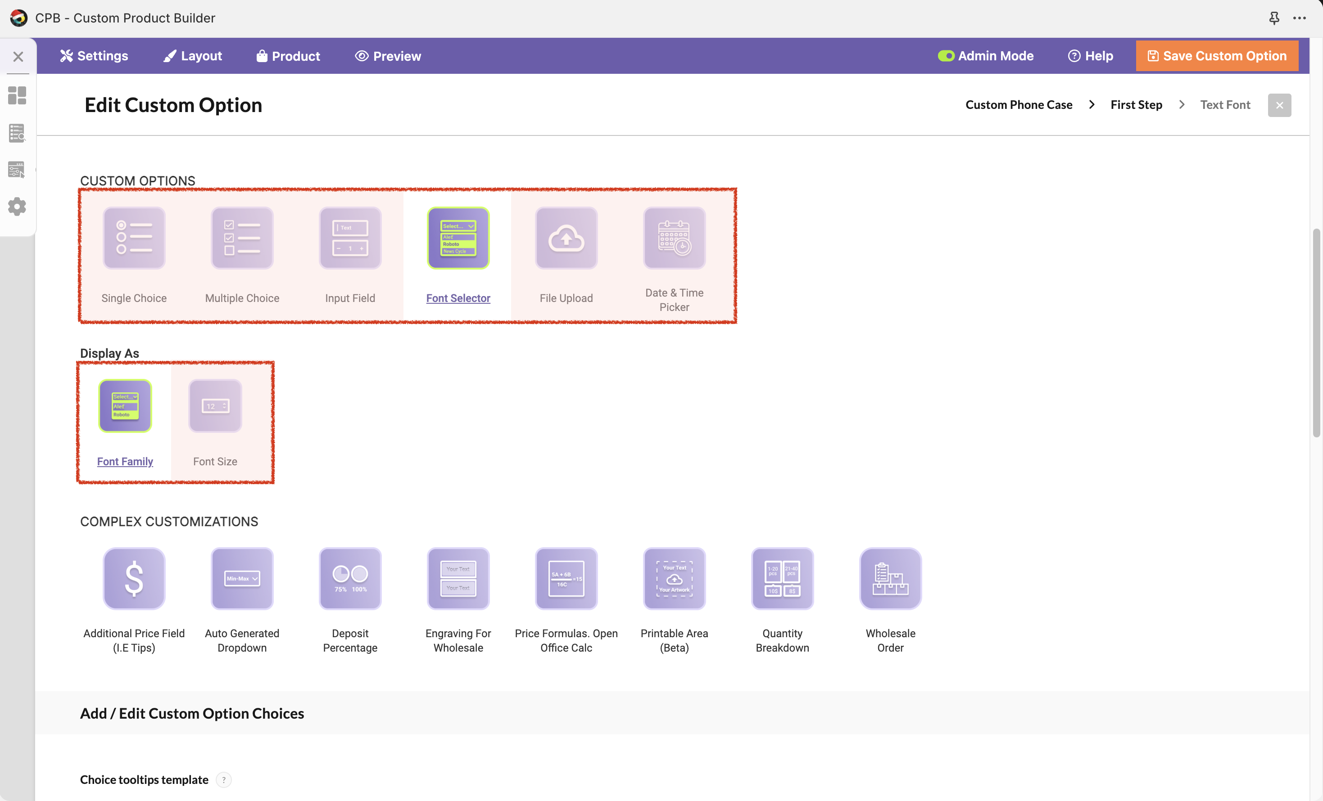This screenshot has height=801, width=1323.
Task: Choose the Date & Time Picker icon
Action: click(x=674, y=238)
